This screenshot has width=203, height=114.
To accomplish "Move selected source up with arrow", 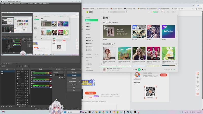I will [x=24, y=106].
